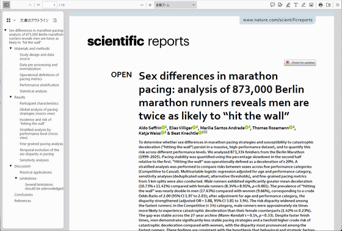The height and width of the screenshot is (231, 342).
Task: Click the outline current-item locator icon
Action: coord(55,20)
